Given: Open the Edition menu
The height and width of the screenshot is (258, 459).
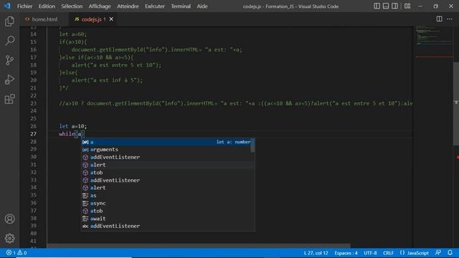Looking at the screenshot, I should (47, 6).
